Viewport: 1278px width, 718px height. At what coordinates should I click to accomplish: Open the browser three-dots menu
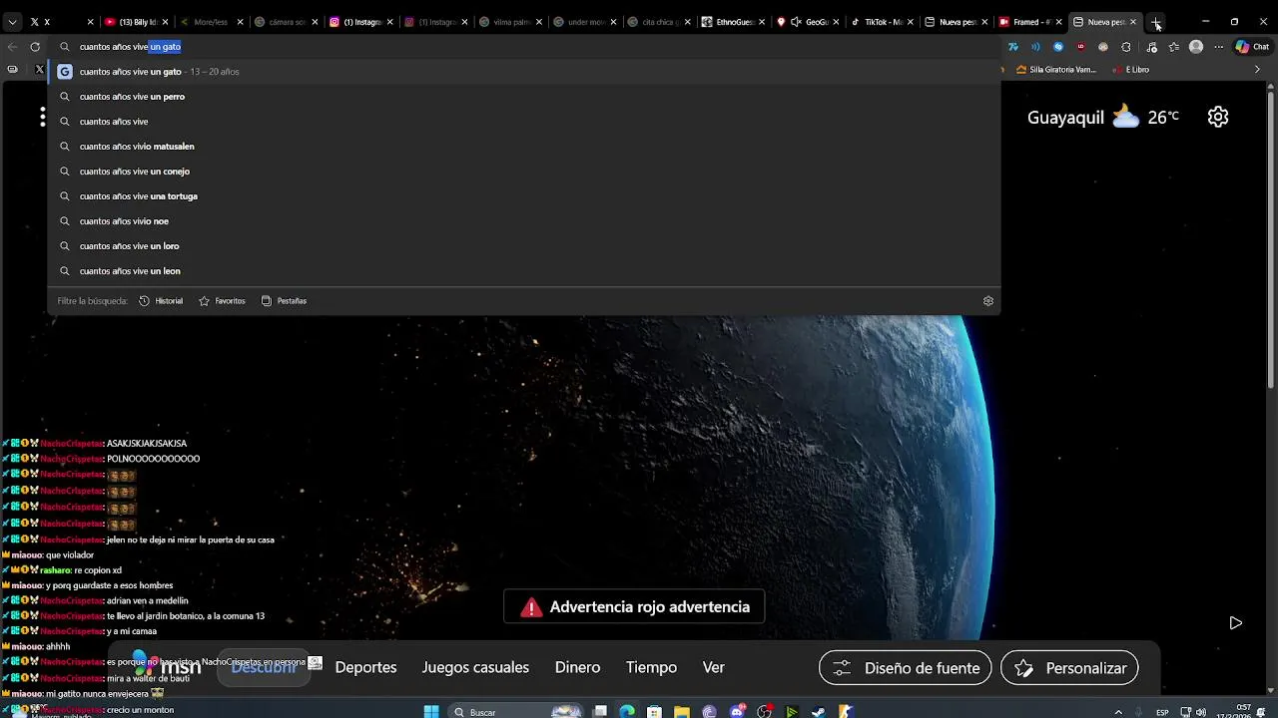1218,47
